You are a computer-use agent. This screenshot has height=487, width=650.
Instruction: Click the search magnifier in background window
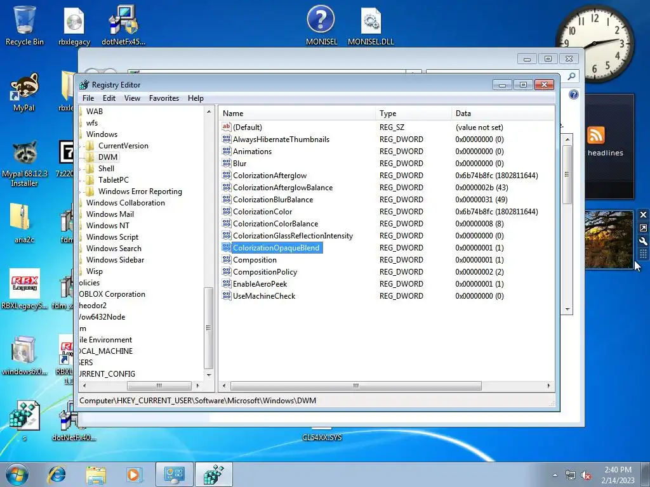pos(571,76)
